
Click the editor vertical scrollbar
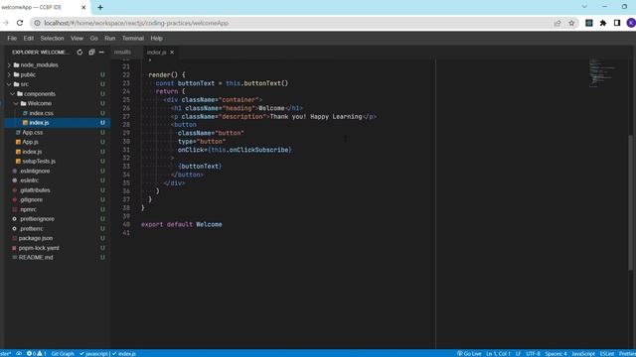click(x=630, y=202)
